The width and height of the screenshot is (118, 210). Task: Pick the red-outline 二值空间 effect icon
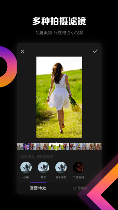coord(79,167)
